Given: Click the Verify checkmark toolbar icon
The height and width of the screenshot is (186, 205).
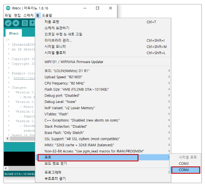Looking at the screenshot, I should coord(8,23).
